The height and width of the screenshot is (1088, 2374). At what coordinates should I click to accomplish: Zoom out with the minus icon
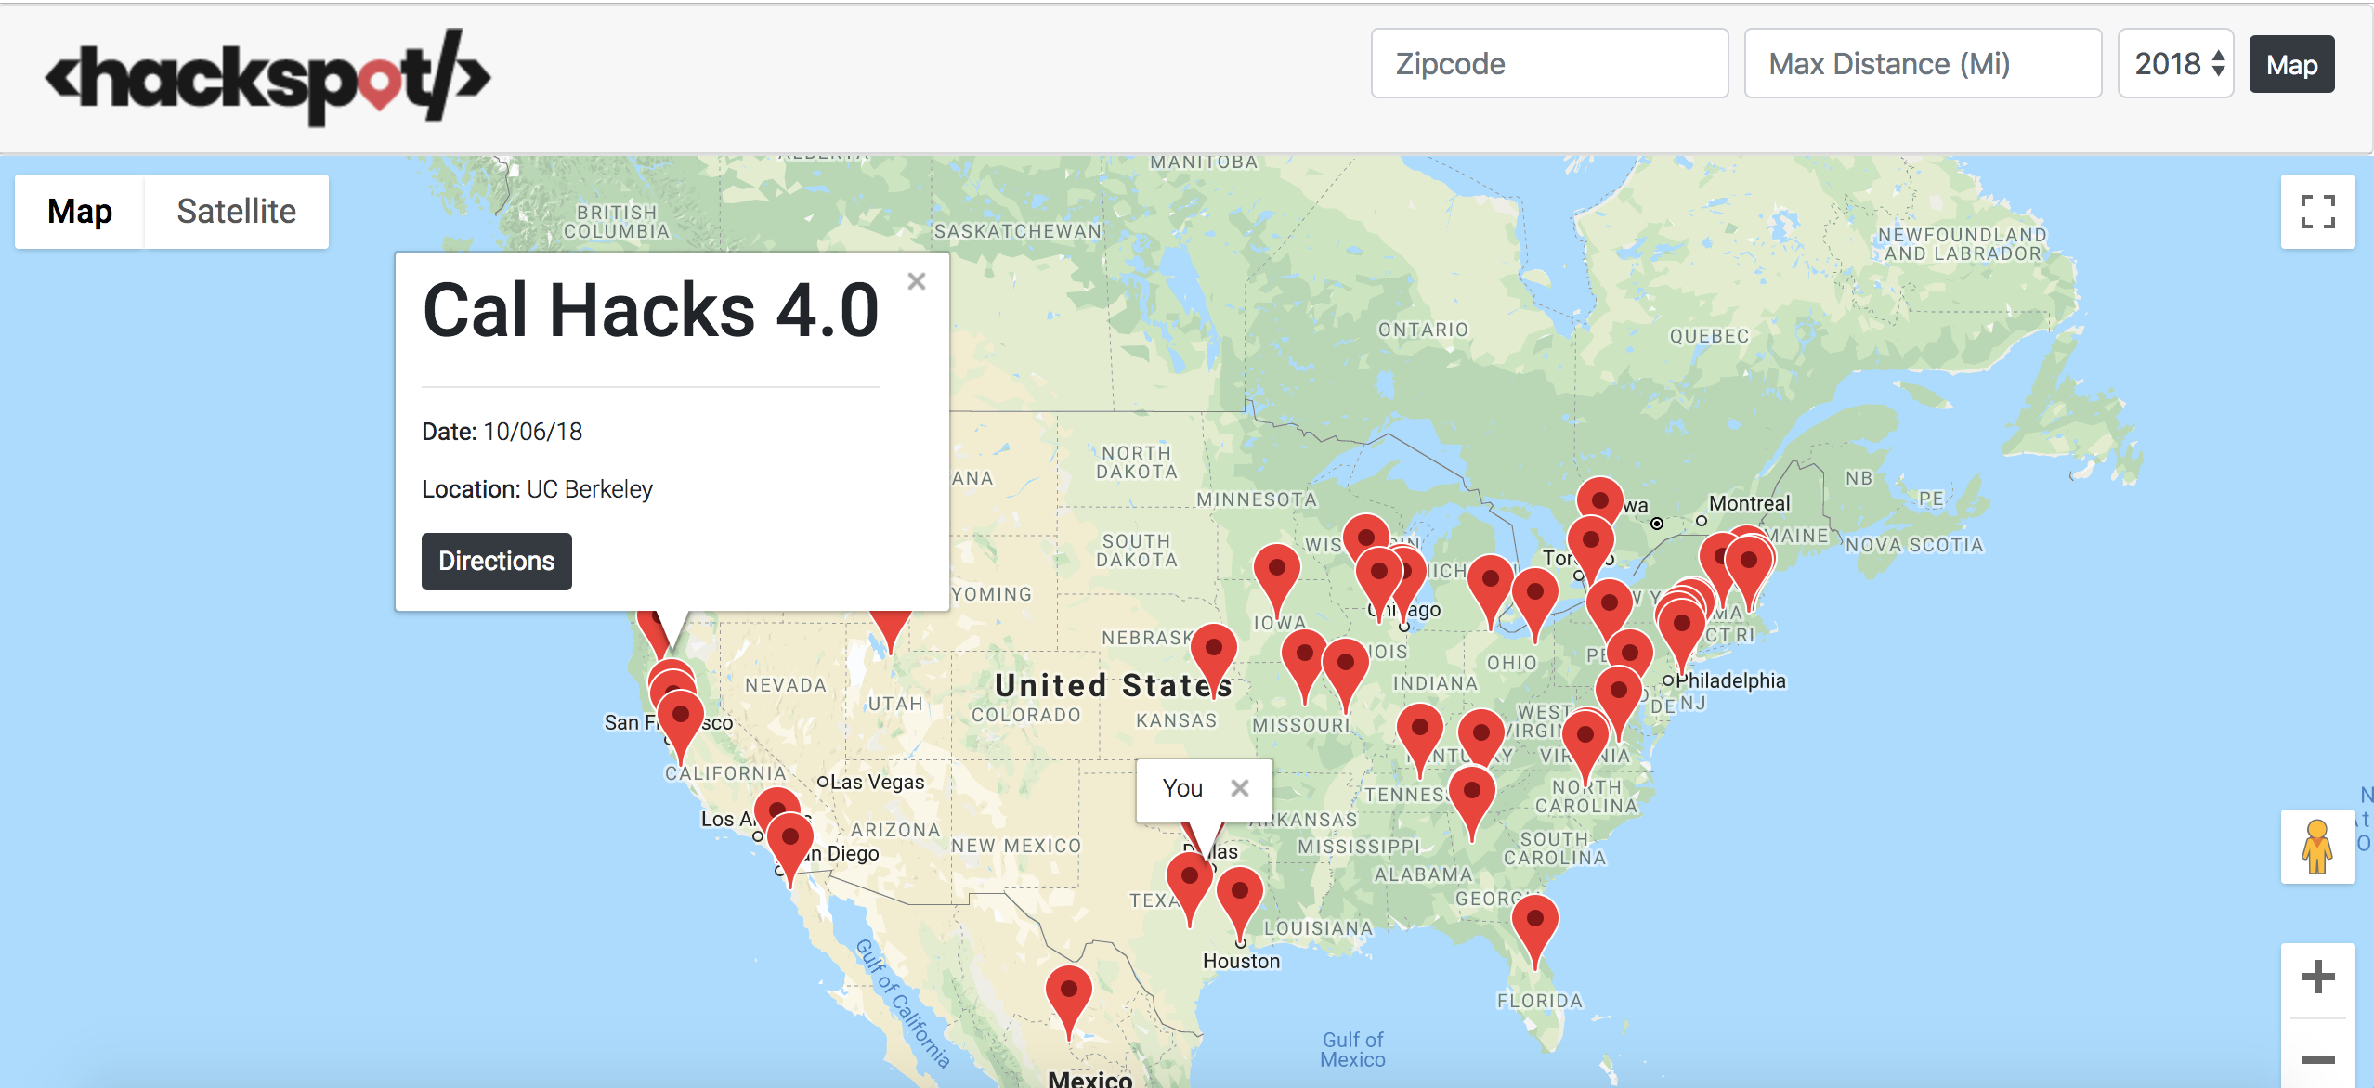click(x=2317, y=1058)
